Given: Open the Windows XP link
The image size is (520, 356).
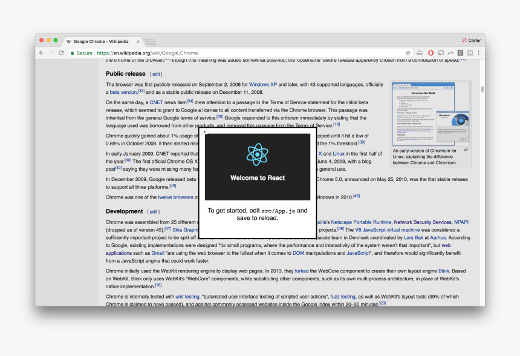Looking at the screenshot, I should (263, 85).
